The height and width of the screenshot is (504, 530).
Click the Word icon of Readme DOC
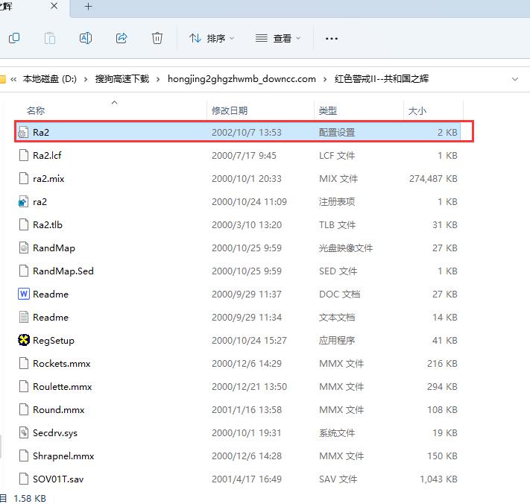point(24,294)
